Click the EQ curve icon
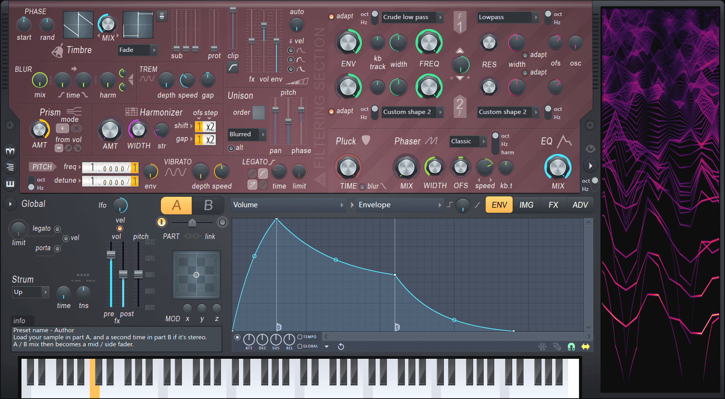Viewport: 725px width, 399px height. point(564,141)
